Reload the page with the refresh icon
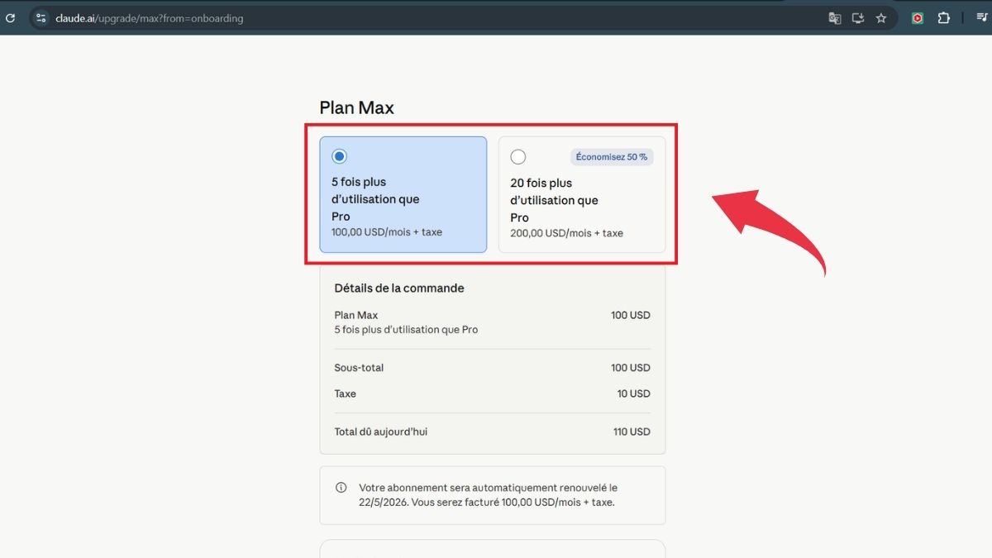 tap(10, 18)
